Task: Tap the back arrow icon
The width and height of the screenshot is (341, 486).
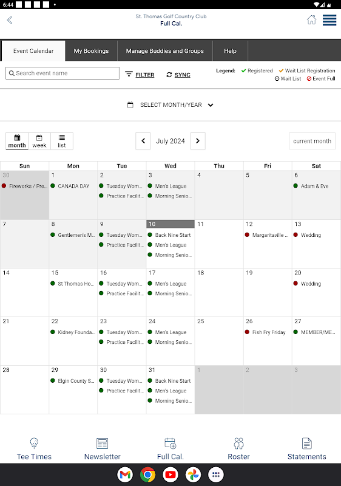Action: tap(10, 20)
